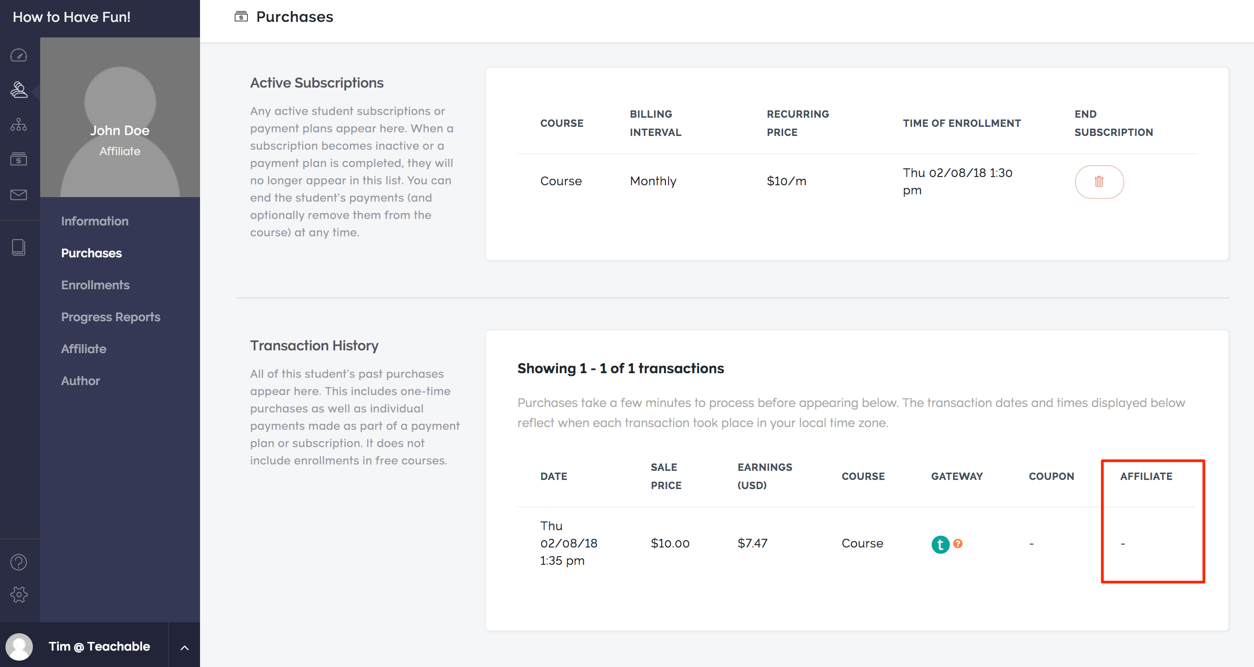
Task: Click the $10/m recurring price
Action: click(786, 181)
